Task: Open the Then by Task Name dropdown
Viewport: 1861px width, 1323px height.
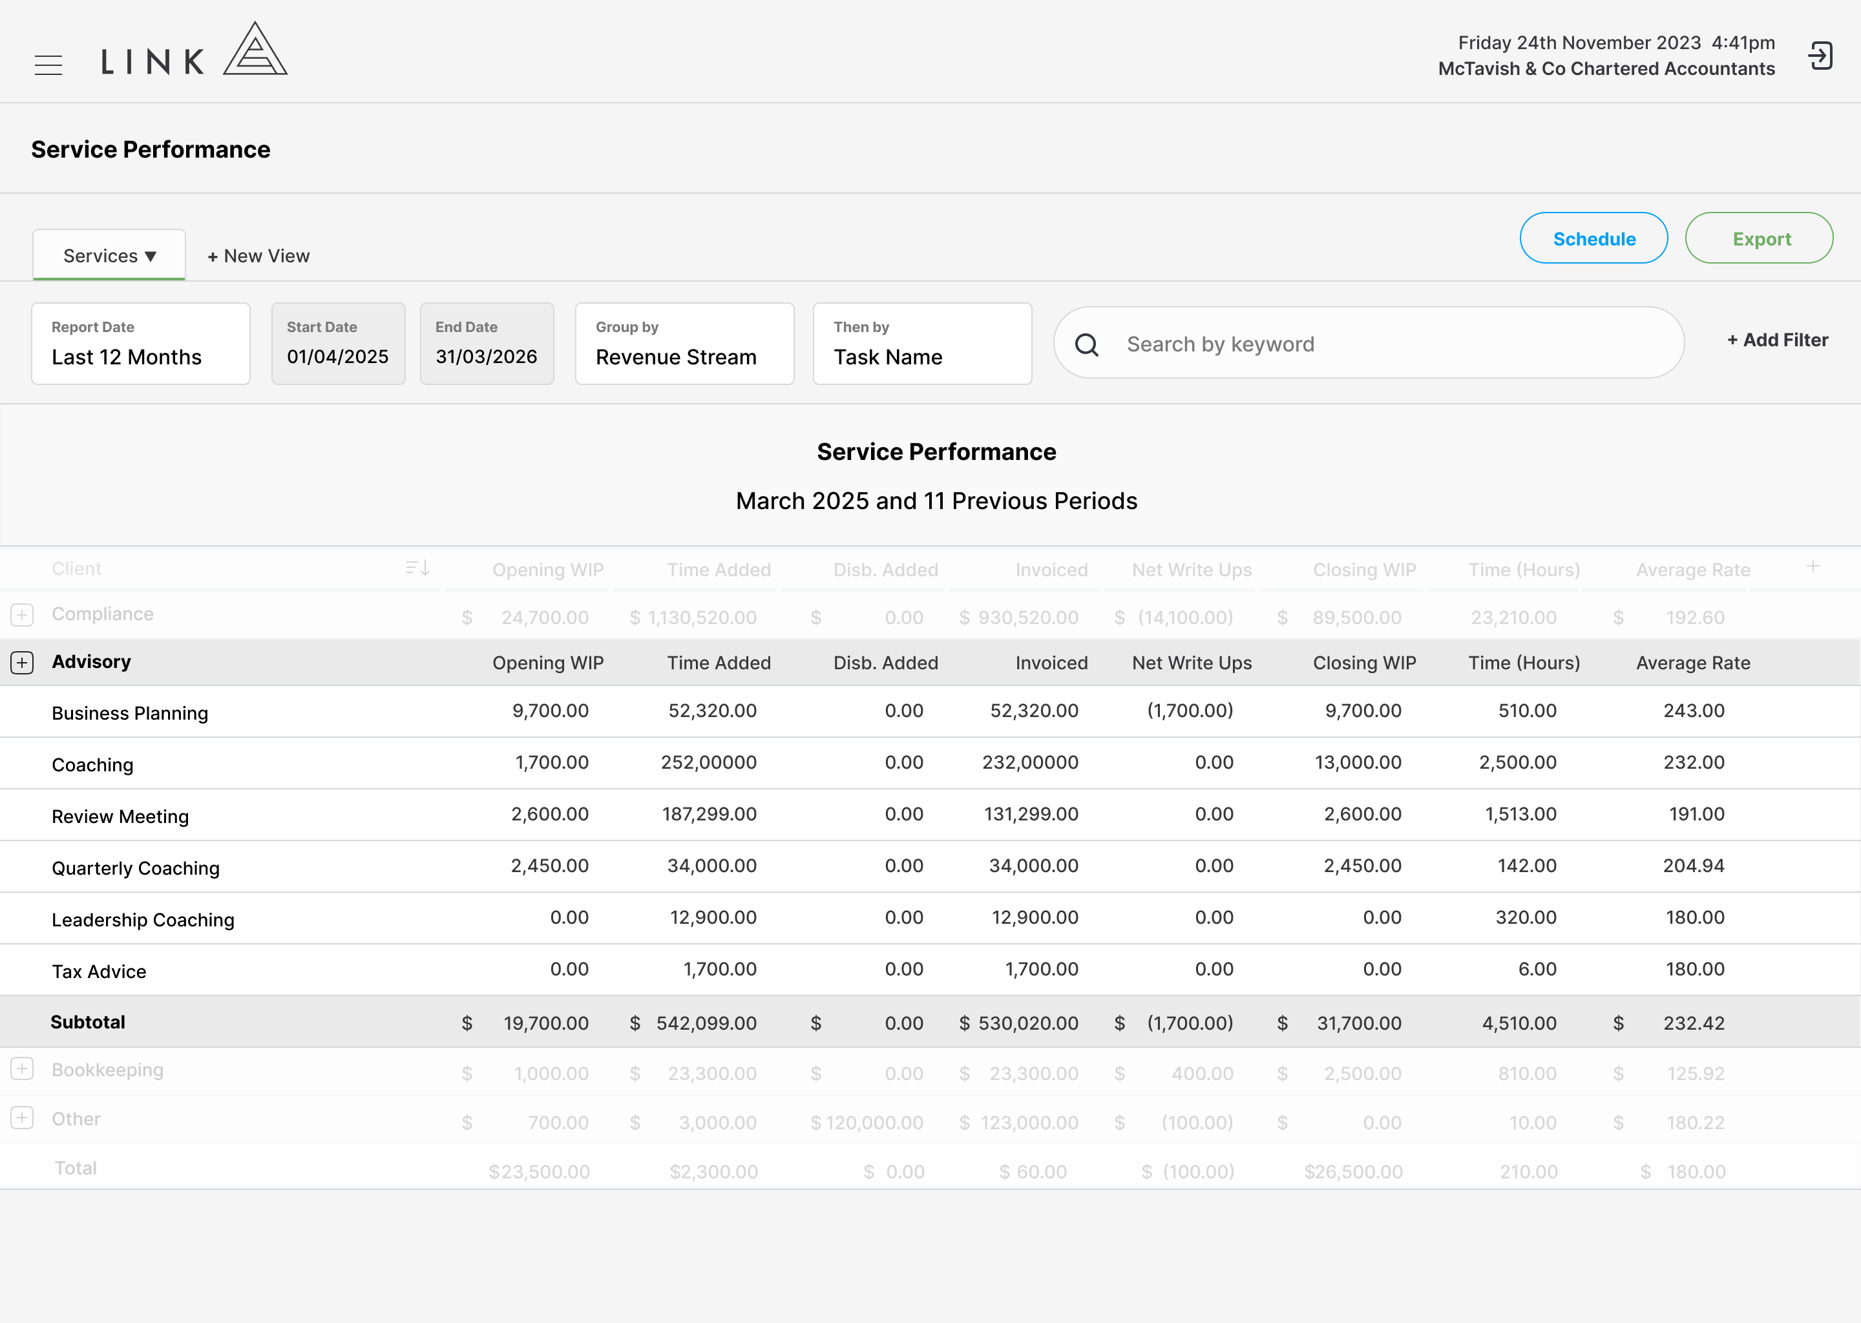Action: (922, 344)
